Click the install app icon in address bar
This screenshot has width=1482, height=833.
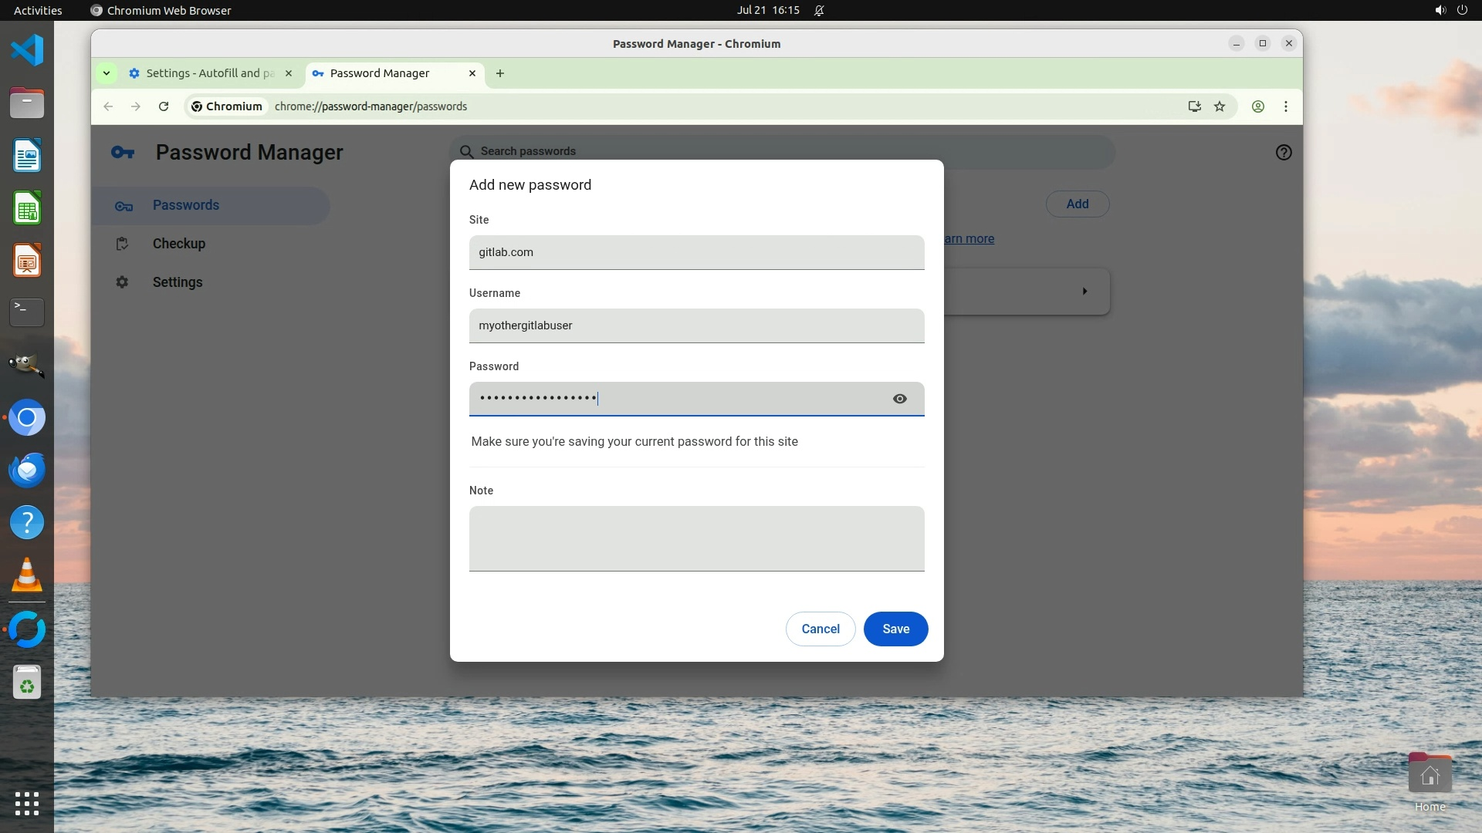tap(1194, 106)
